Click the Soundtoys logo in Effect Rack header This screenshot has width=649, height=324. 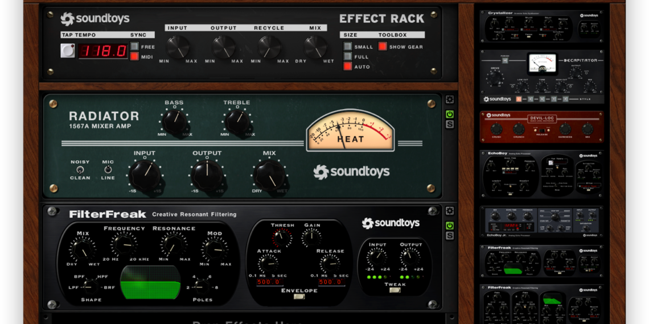click(95, 19)
